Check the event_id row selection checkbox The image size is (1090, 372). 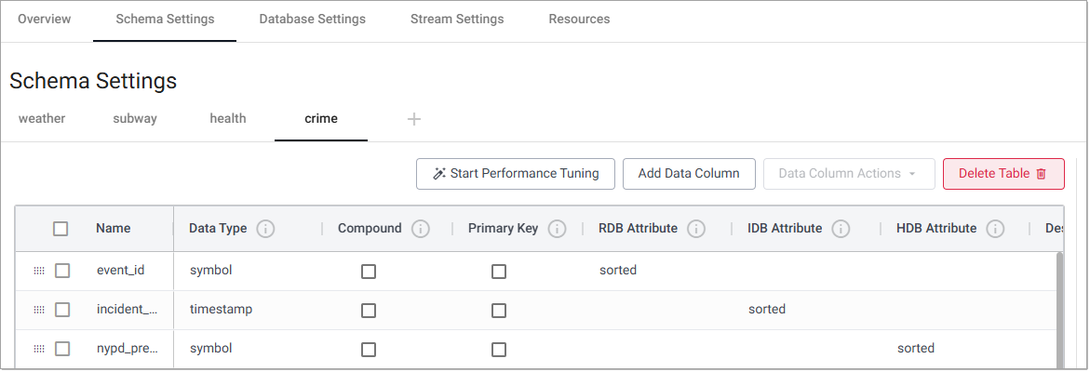coord(62,271)
